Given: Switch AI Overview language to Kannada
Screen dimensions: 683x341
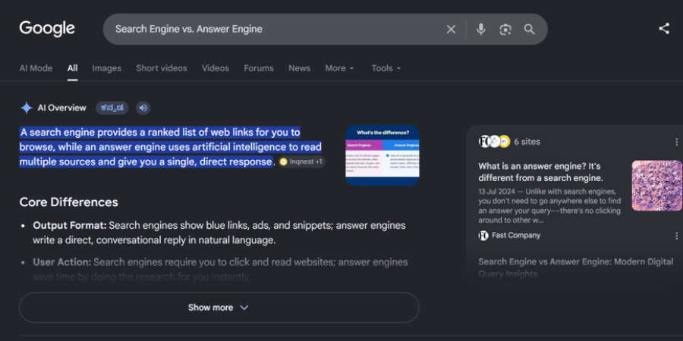Looking at the screenshot, I should pos(112,108).
